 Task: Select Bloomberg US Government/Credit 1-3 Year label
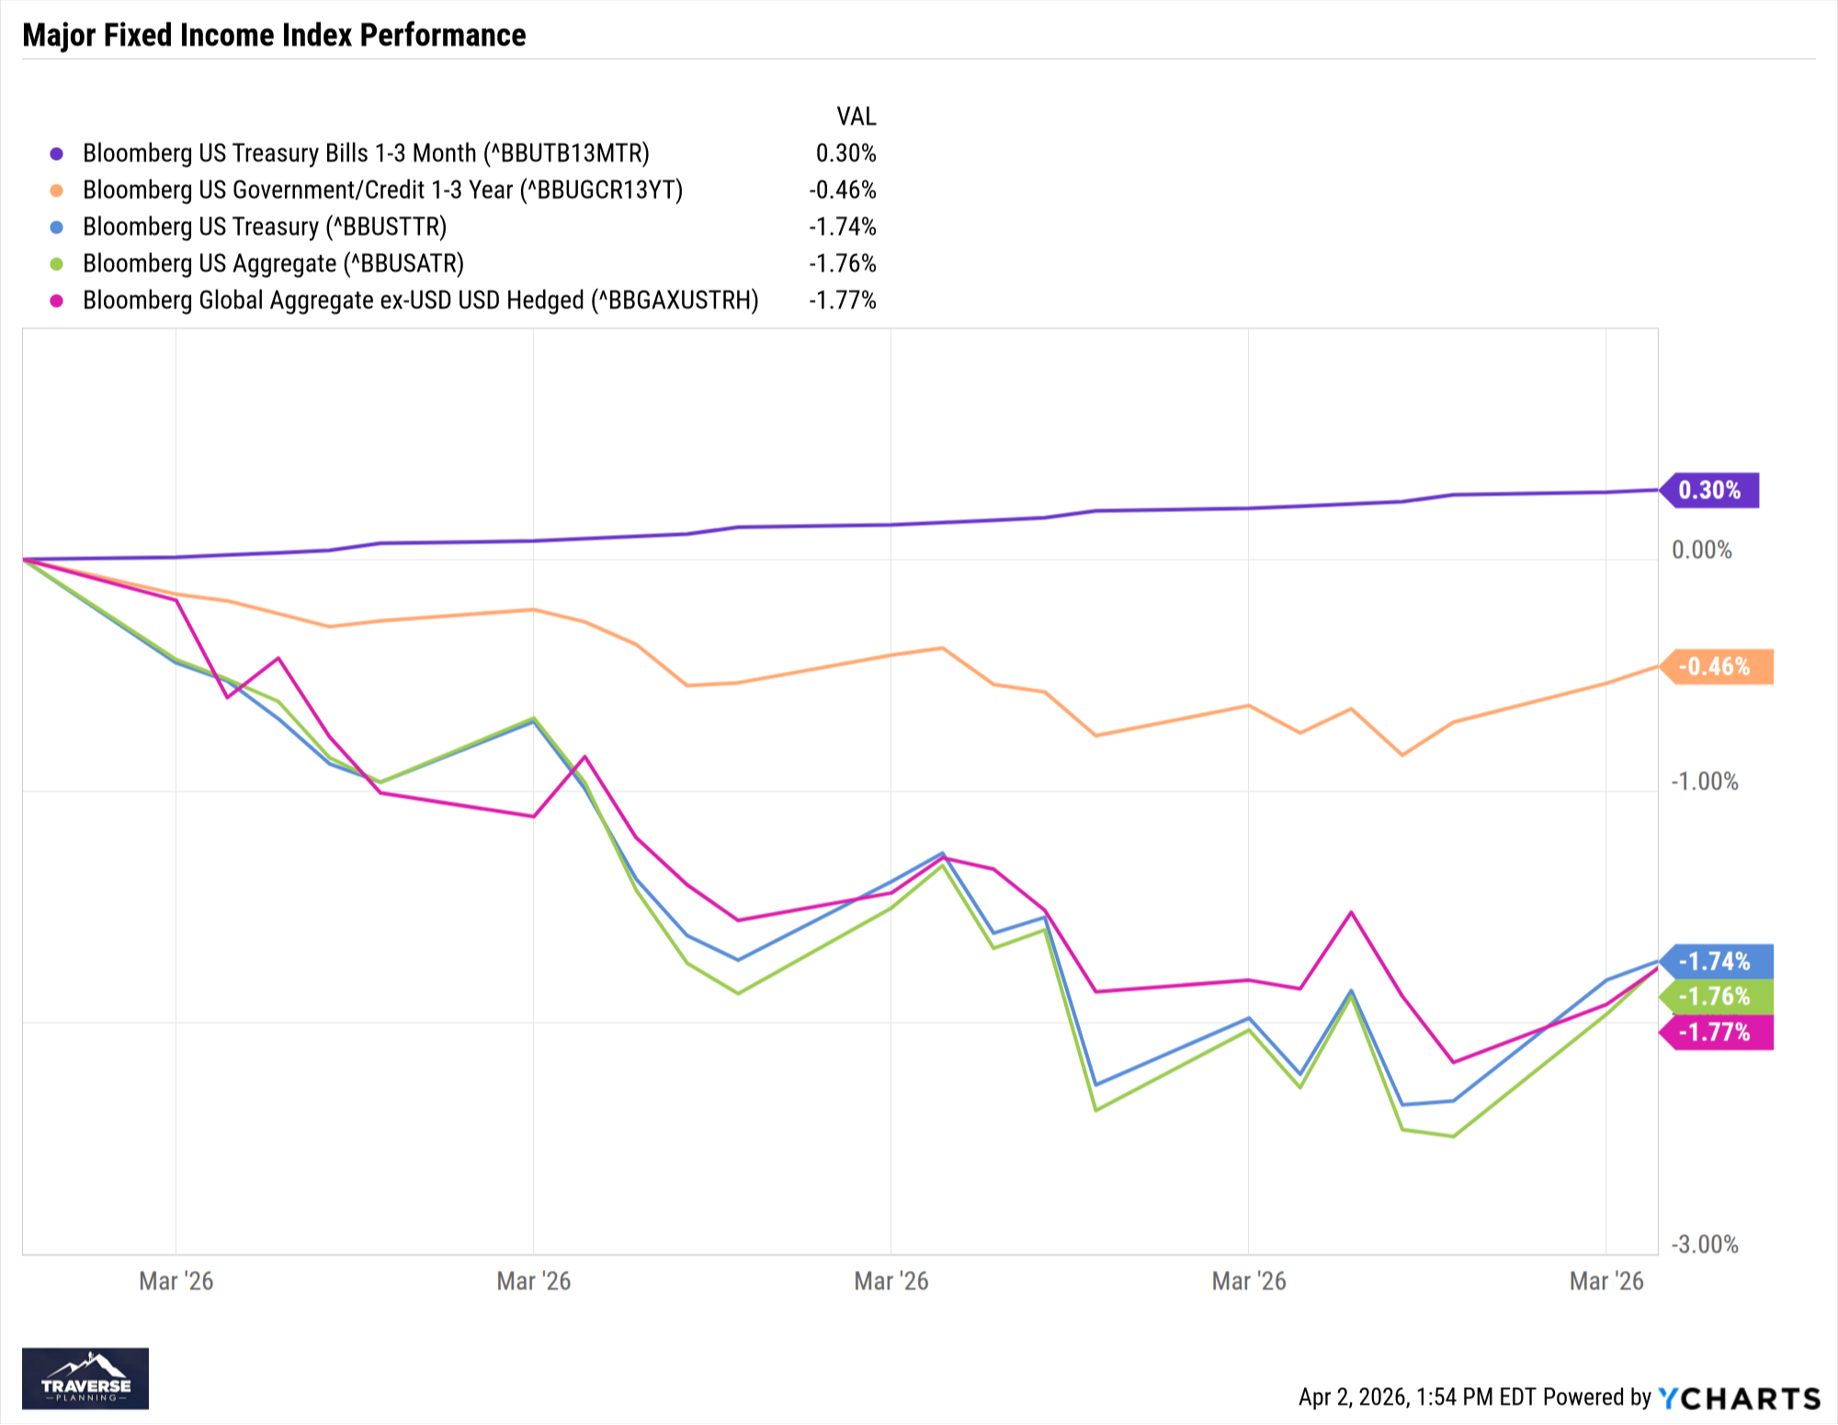[382, 190]
